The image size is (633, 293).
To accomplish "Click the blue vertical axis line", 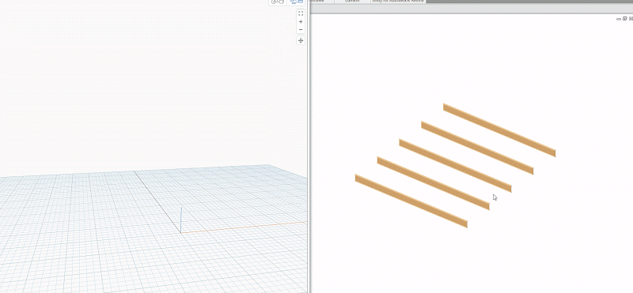I will [x=181, y=220].
